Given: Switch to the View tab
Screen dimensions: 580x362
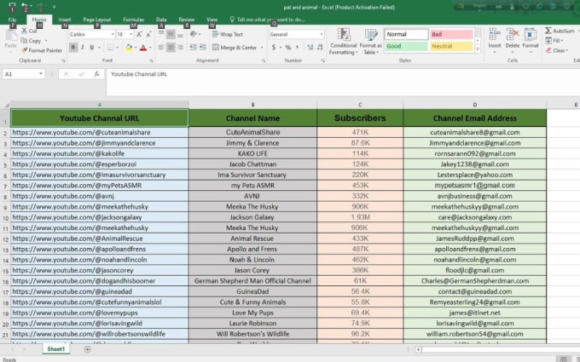Looking at the screenshot, I should pos(212,20).
